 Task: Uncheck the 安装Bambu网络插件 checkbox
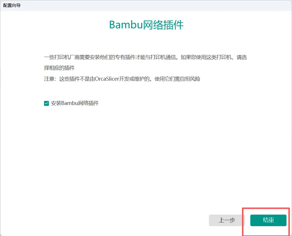pyautogui.click(x=46, y=103)
